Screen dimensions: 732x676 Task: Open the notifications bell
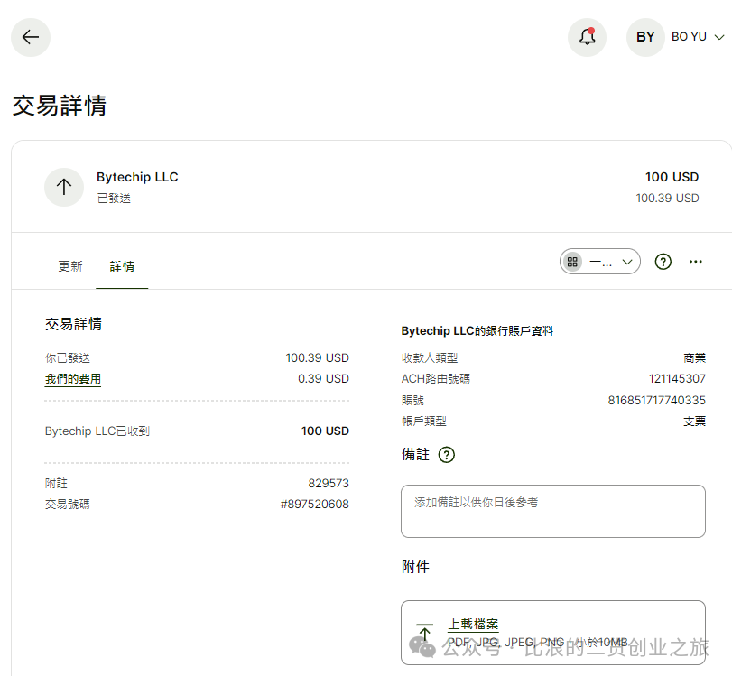point(587,37)
